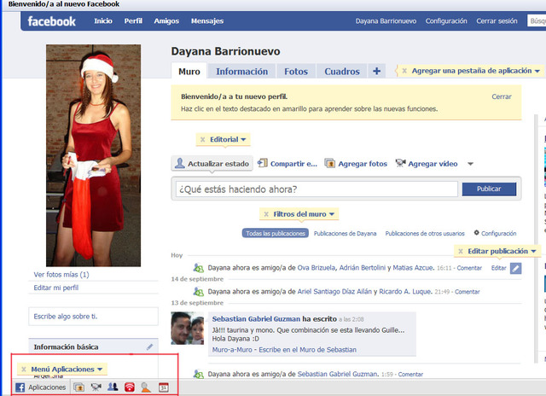Open Amigos in the top navigation
Image resolution: width=546 pixels, height=396 pixels.
(166, 20)
